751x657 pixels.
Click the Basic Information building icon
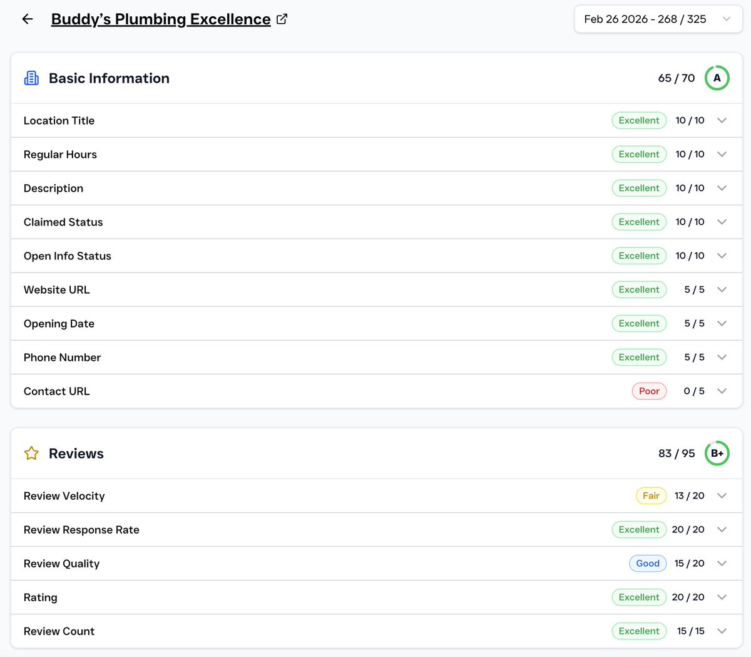tap(31, 78)
